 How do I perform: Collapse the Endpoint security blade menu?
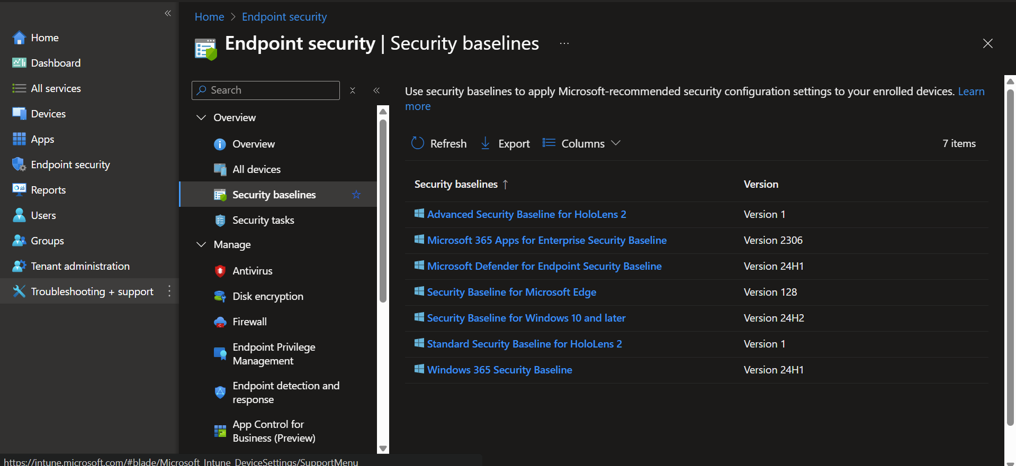click(x=376, y=90)
